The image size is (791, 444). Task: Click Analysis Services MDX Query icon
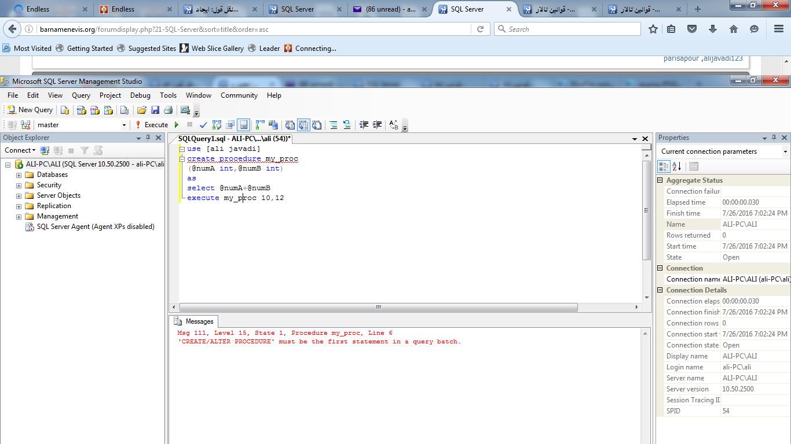(x=81, y=110)
